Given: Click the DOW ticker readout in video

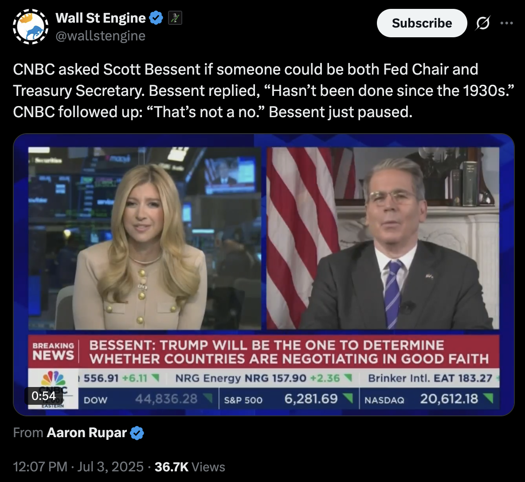Looking at the screenshot, I should pyautogui.click(x=148, y=399).
